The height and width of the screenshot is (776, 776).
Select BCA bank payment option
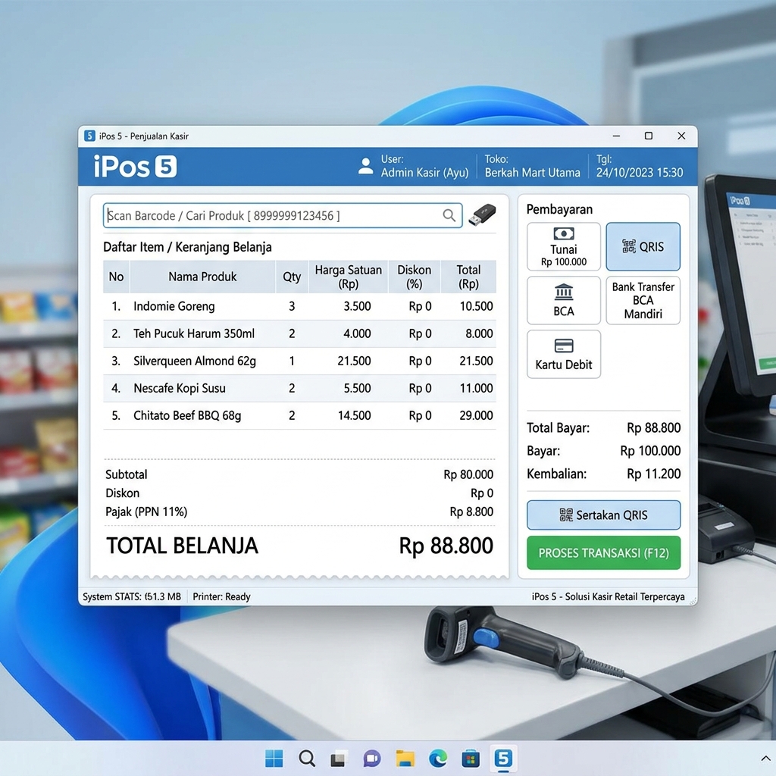(564, 300)
